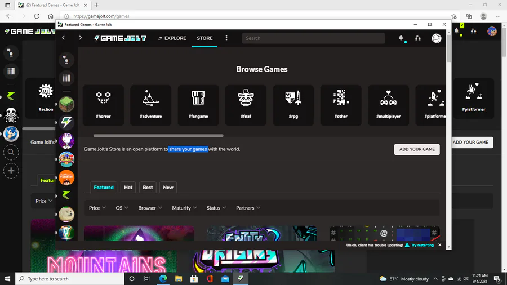Open purple triangle game thumbnail in client
Image resolution: width=507 pixels, height=285 pixels.
(x=139, y=233)
